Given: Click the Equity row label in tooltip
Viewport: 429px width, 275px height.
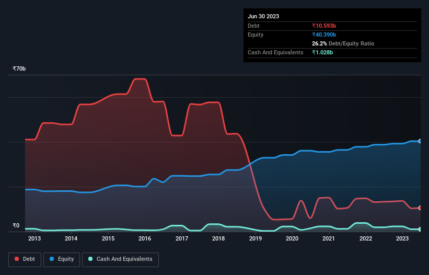Looking at the screenshot, I should tap(256, 35).
